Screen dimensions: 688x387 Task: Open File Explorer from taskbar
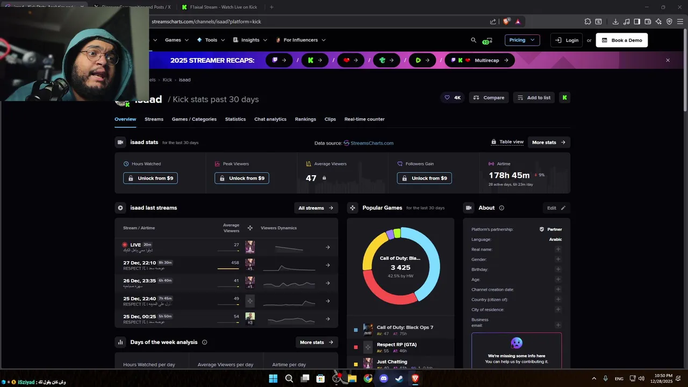point(352,378)
